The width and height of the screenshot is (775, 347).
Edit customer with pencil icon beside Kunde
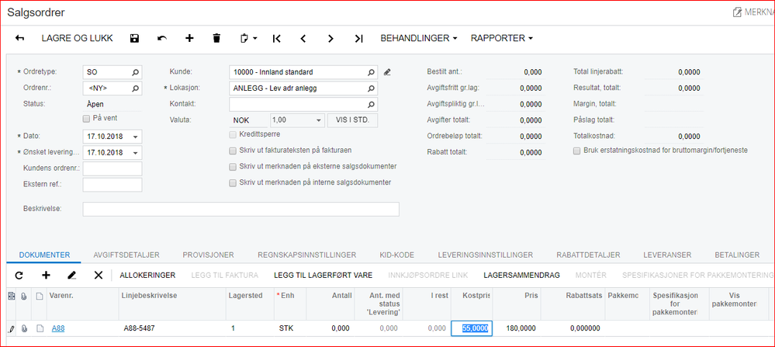point(387,73)
